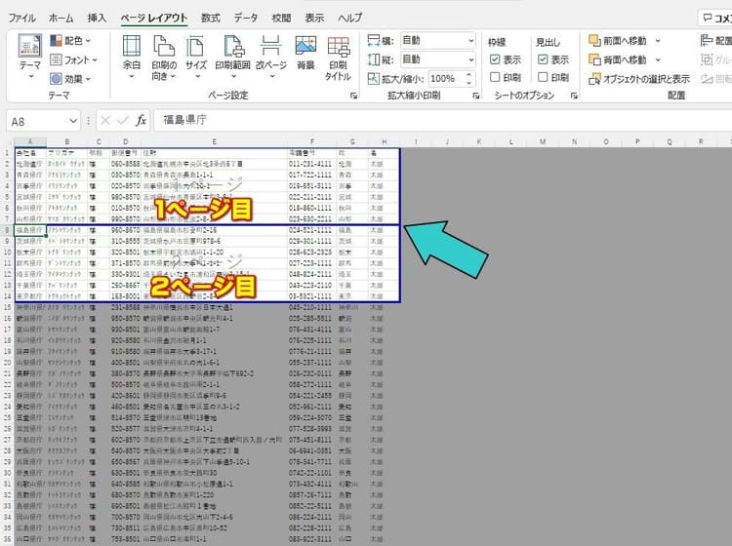This screenshot has width=732, height=546.
Task: Click the postal code 380-8570 cell in row 21
Action: coord(125,373)
